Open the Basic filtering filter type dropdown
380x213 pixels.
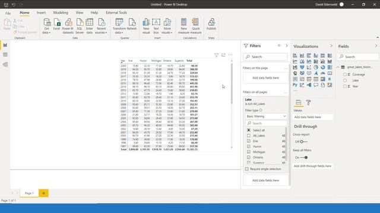point(266,117)
